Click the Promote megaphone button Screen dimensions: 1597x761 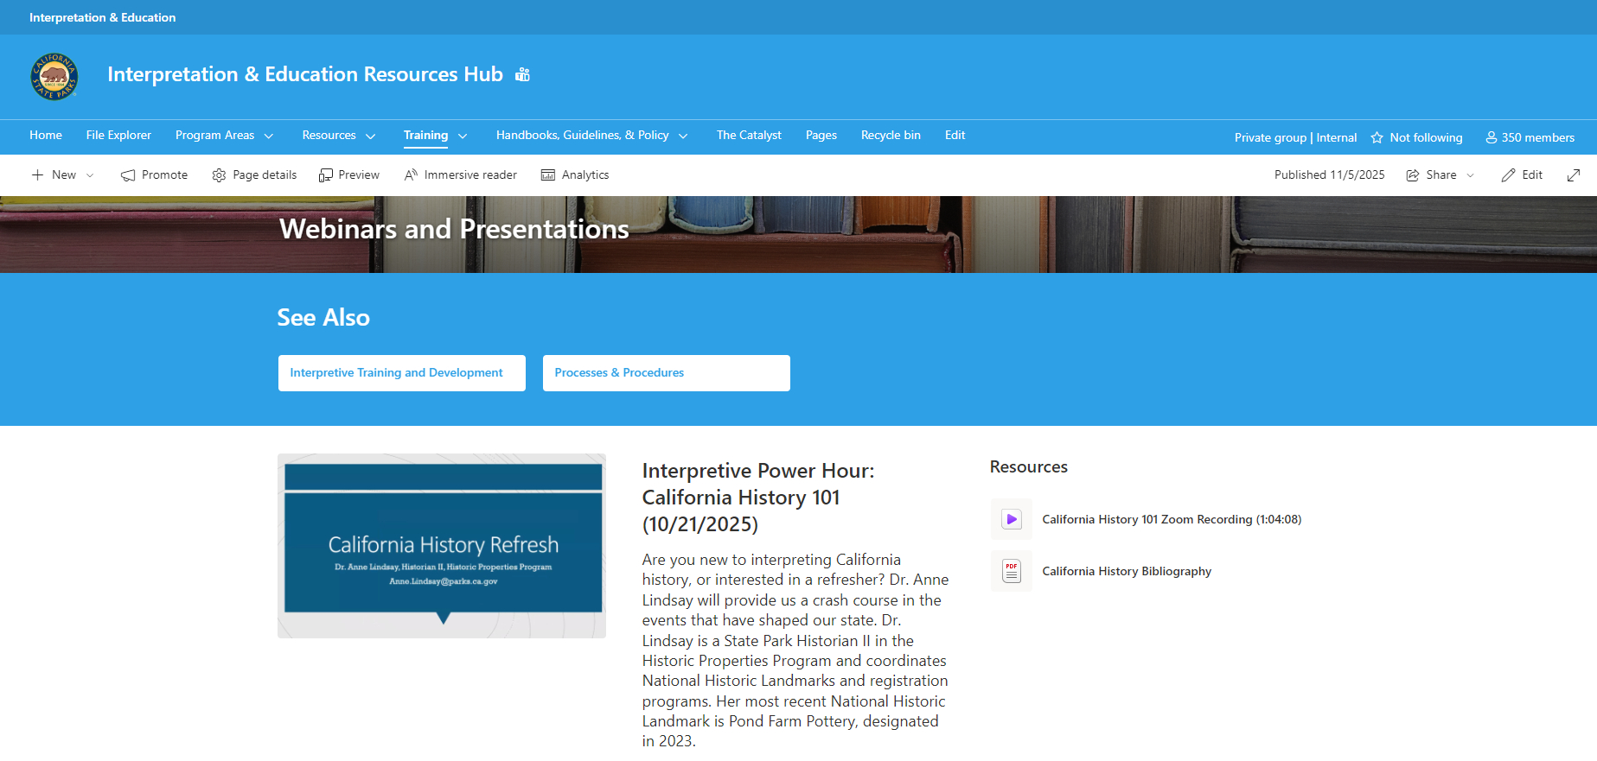pos(154,175)
